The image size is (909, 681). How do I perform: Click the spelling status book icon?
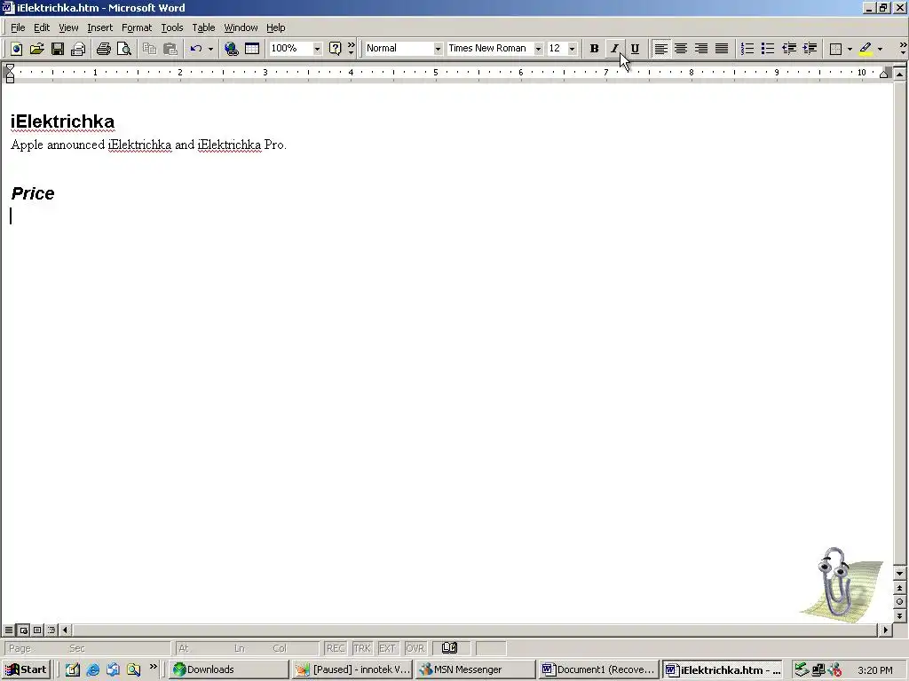click(x=450, y=648)
